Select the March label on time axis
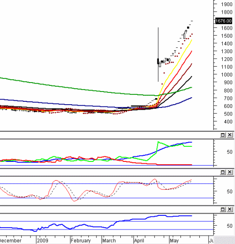The height and width of the screenshot is (244, 235). click(x=109, y=240)
